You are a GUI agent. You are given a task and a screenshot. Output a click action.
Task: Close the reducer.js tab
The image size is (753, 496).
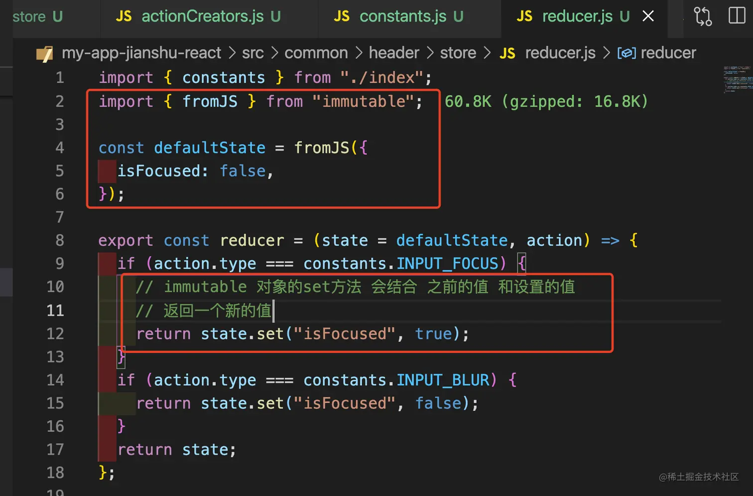[648, 16]
